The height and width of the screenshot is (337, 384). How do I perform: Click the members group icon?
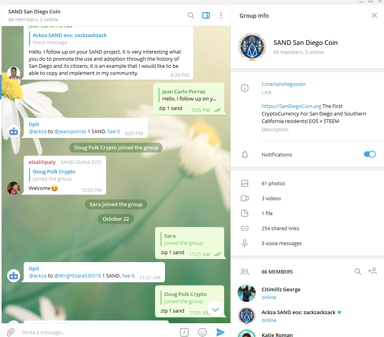point(245,272)
